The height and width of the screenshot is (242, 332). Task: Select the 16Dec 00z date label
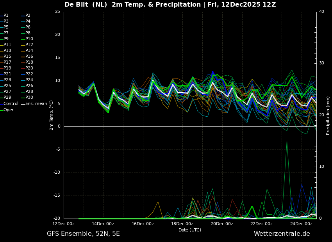click(x=143, y=224)
